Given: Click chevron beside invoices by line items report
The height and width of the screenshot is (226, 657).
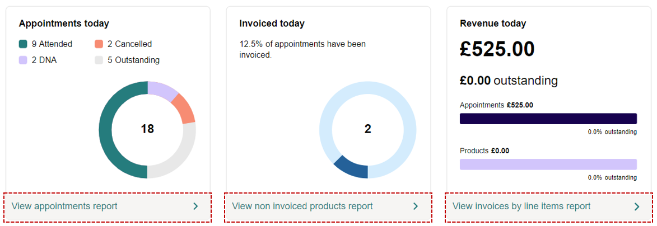Looking at the screenshot, I should [x=636, y=206].
